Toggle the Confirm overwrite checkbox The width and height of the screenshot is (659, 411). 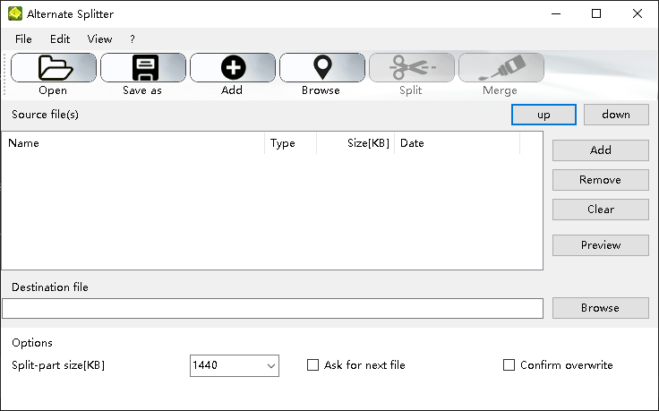click(509, 365)
